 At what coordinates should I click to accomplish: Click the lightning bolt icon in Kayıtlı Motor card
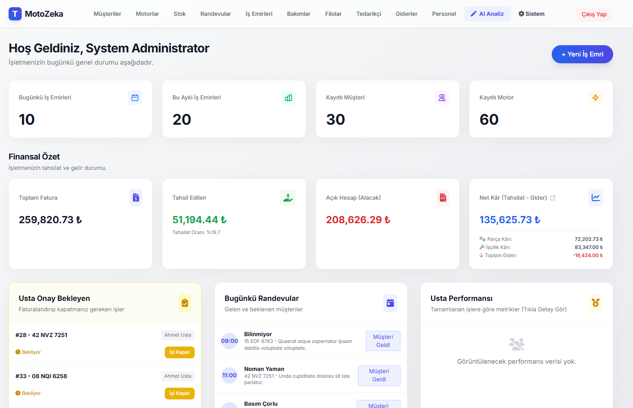click(596, 98)
